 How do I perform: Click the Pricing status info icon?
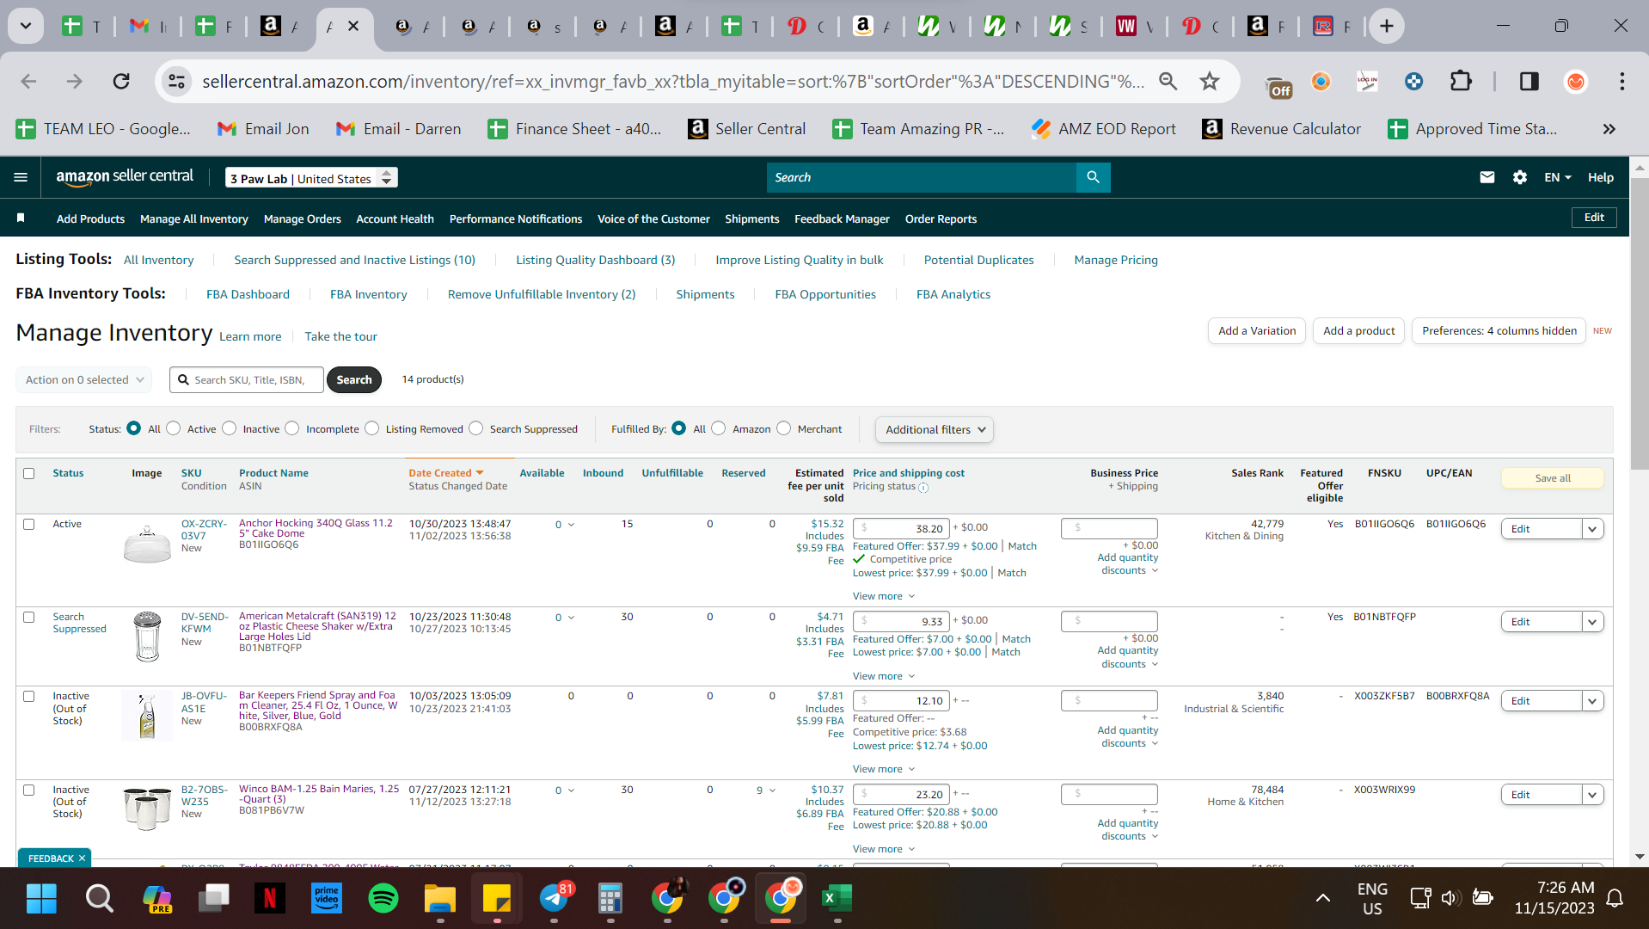click(x=923, y=488)
